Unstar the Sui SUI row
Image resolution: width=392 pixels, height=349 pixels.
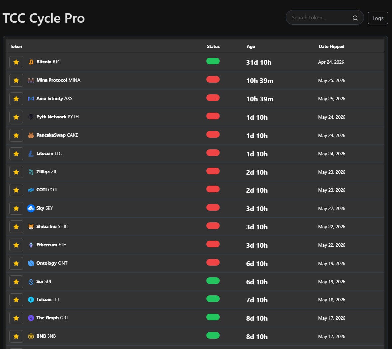pos(16,282)
